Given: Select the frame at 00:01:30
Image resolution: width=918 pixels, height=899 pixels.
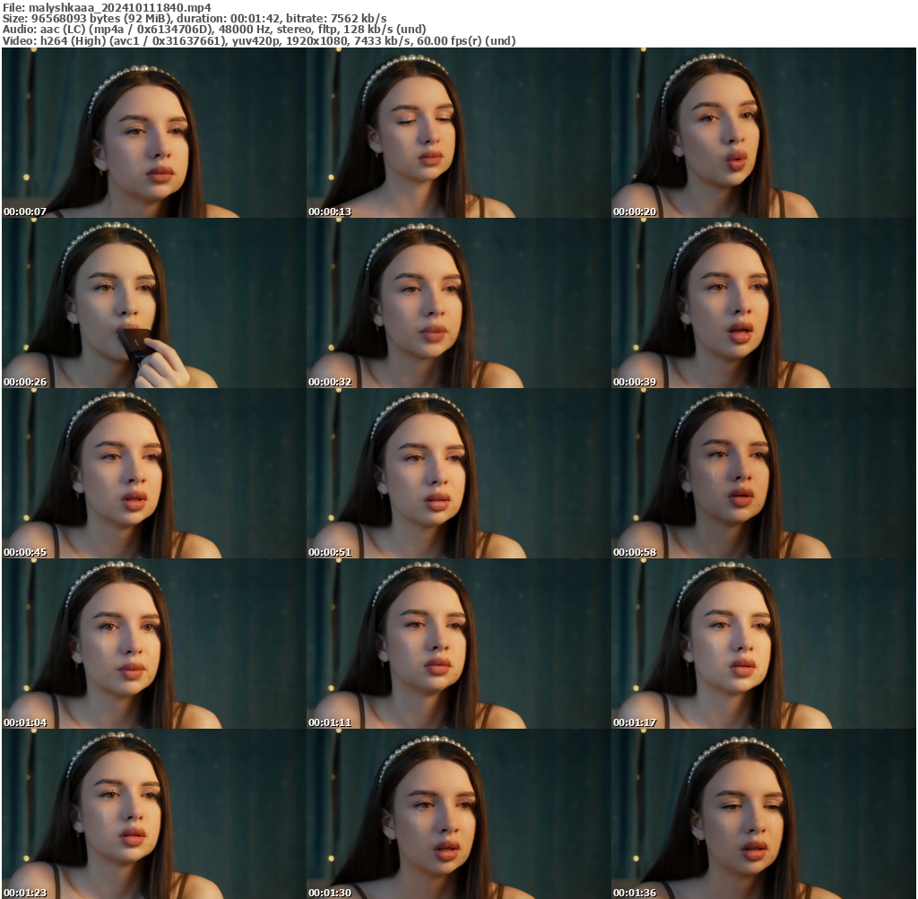Looking at the screenshot, I should click(458, 814).
